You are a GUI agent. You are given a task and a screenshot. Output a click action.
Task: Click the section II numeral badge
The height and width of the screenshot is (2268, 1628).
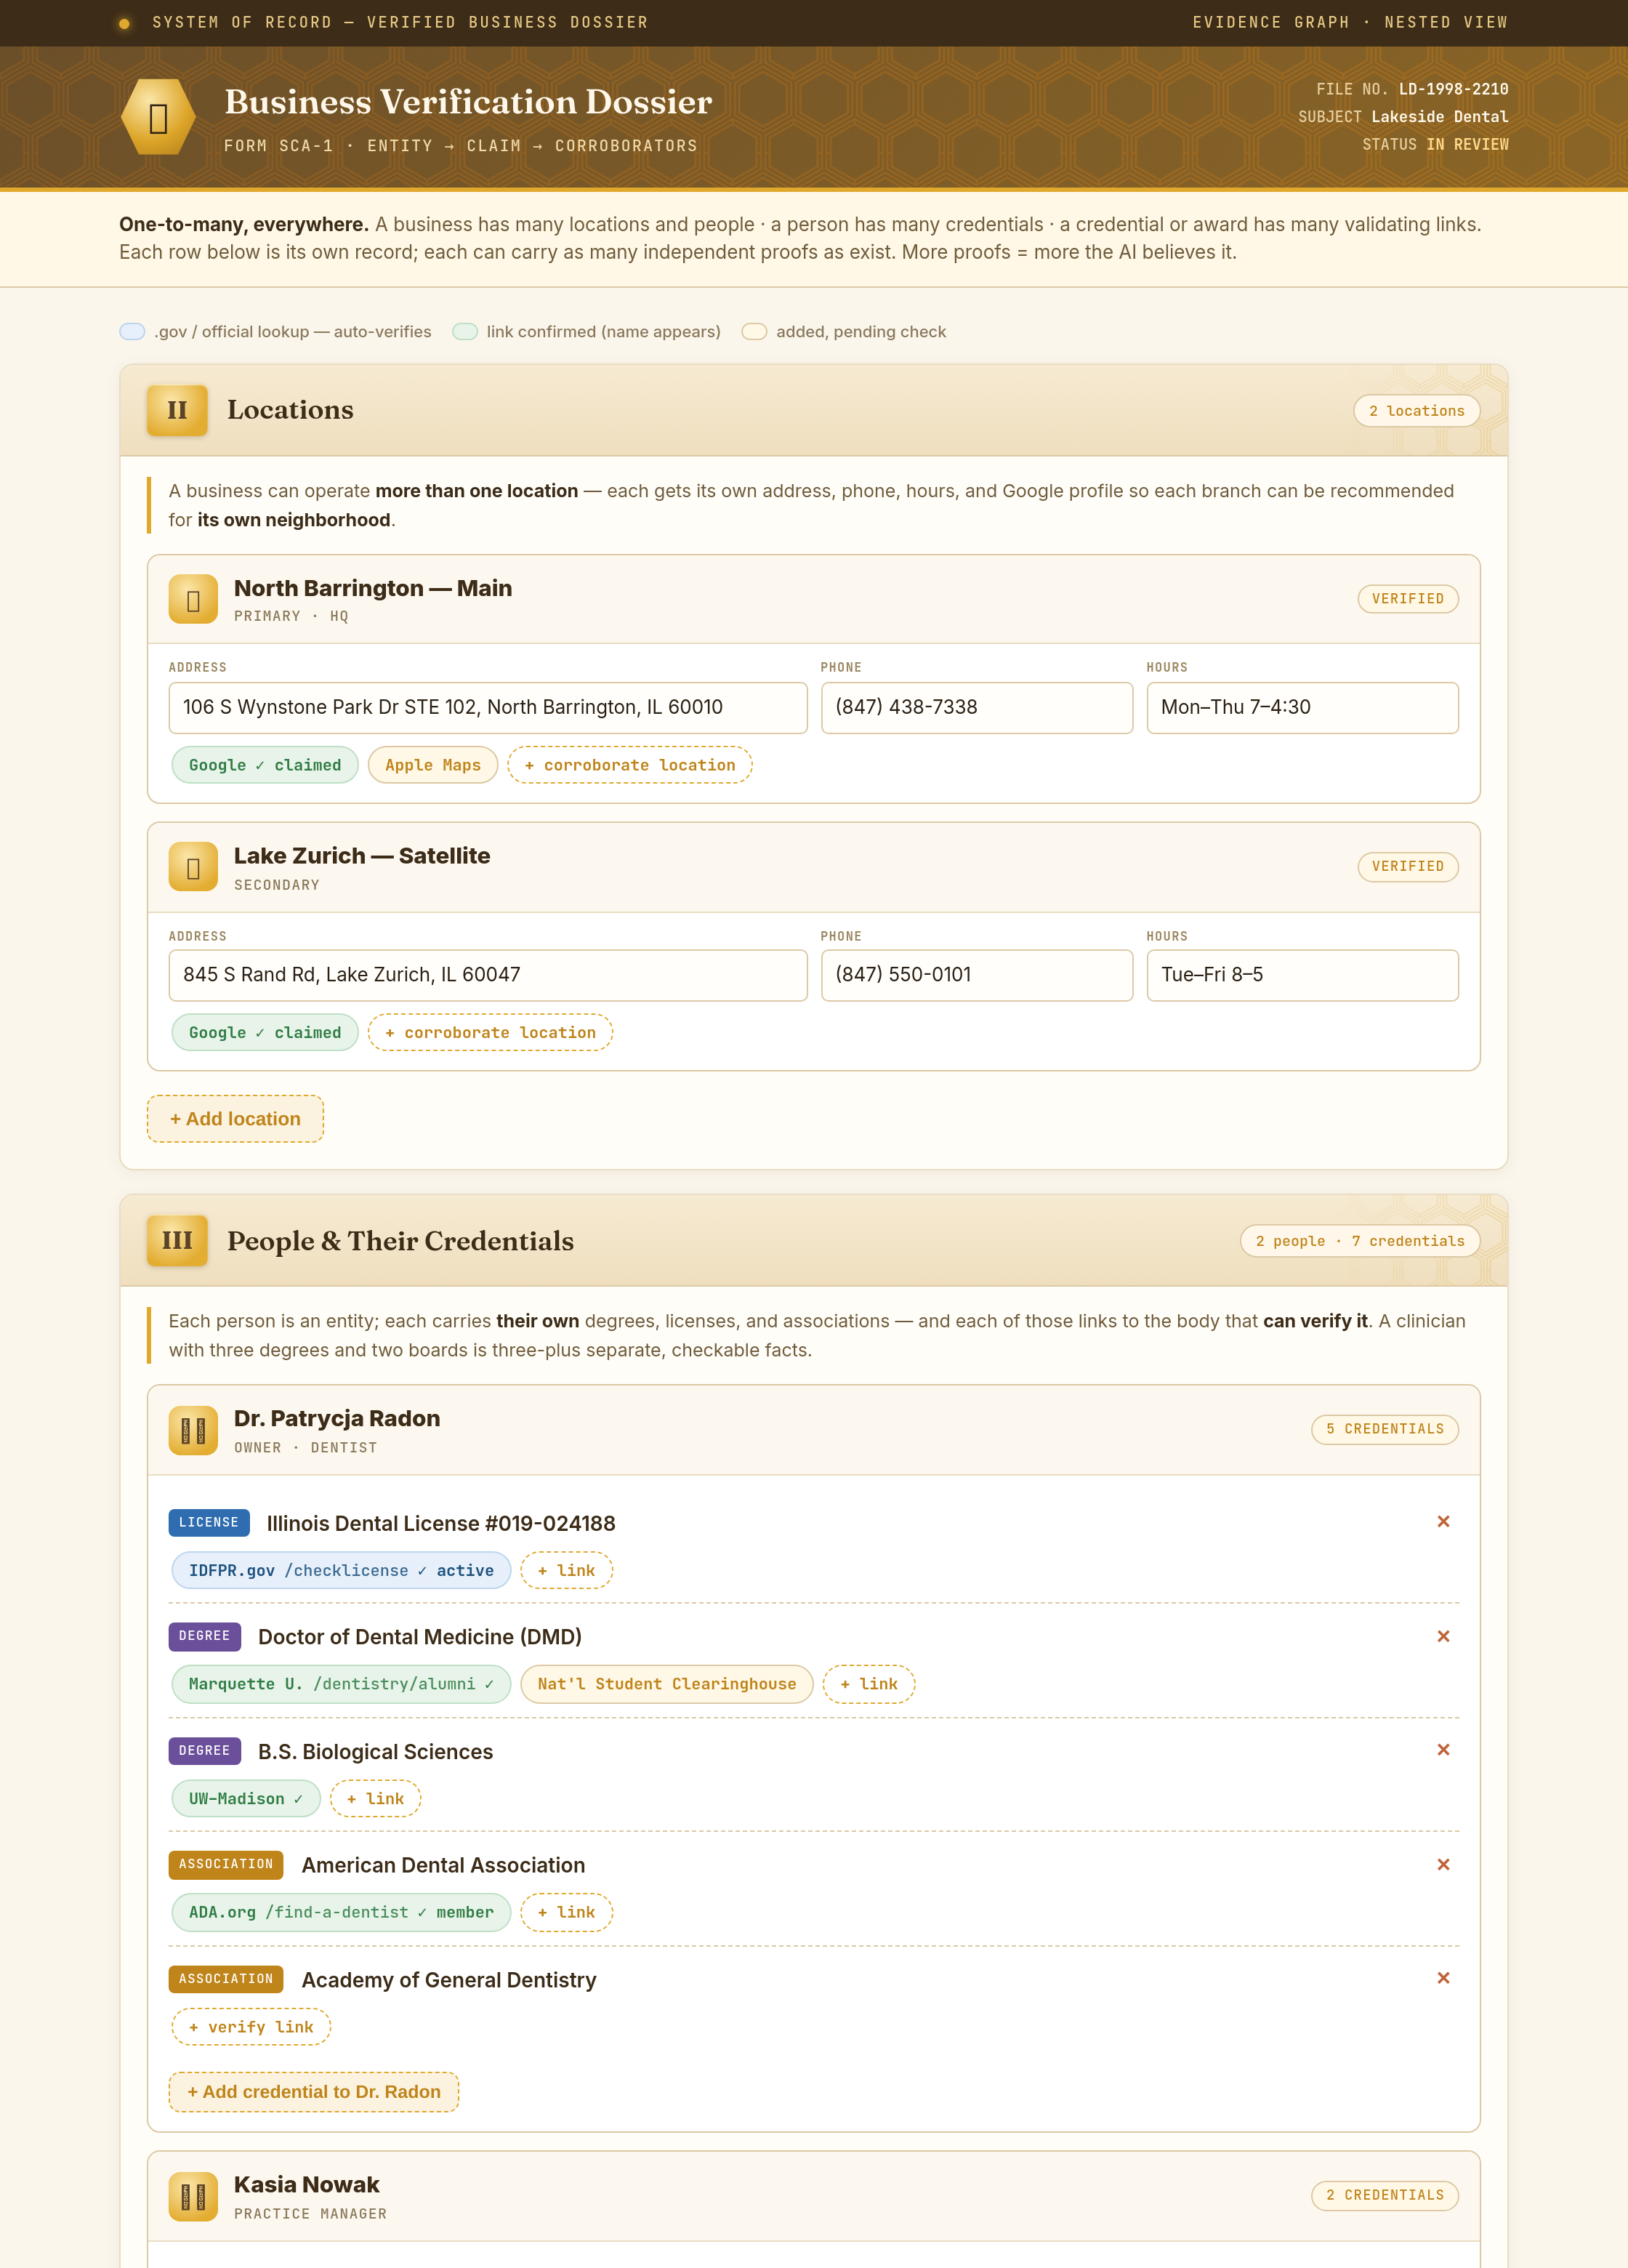pyautogui.click(x=177, y=410)
